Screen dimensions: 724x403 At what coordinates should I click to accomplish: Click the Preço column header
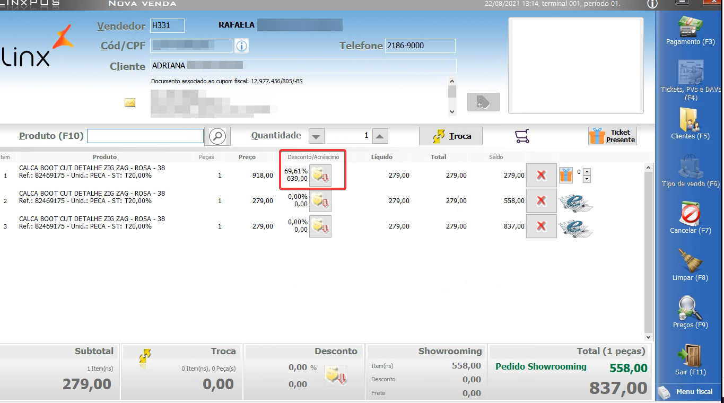[247, 157]
